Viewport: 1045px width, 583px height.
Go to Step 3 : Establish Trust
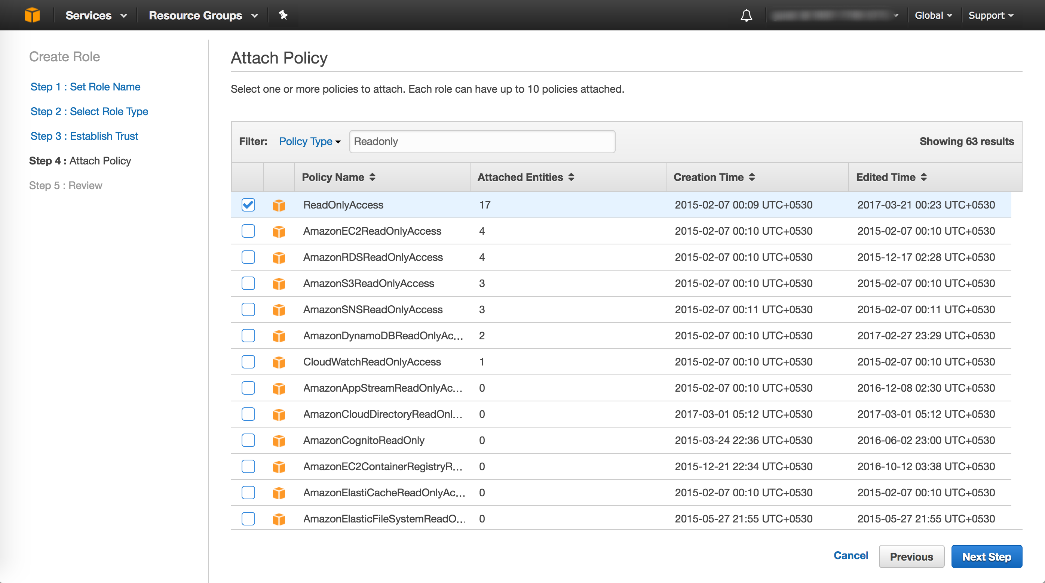click(x=85, y=136)
